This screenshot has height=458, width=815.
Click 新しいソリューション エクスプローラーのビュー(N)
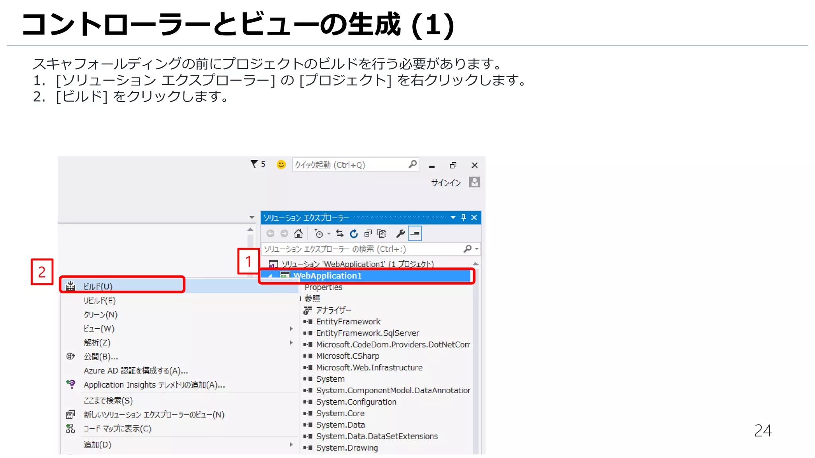click(154, 415)
